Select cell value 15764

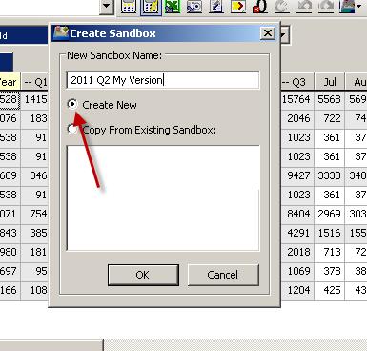click(297, 99)
